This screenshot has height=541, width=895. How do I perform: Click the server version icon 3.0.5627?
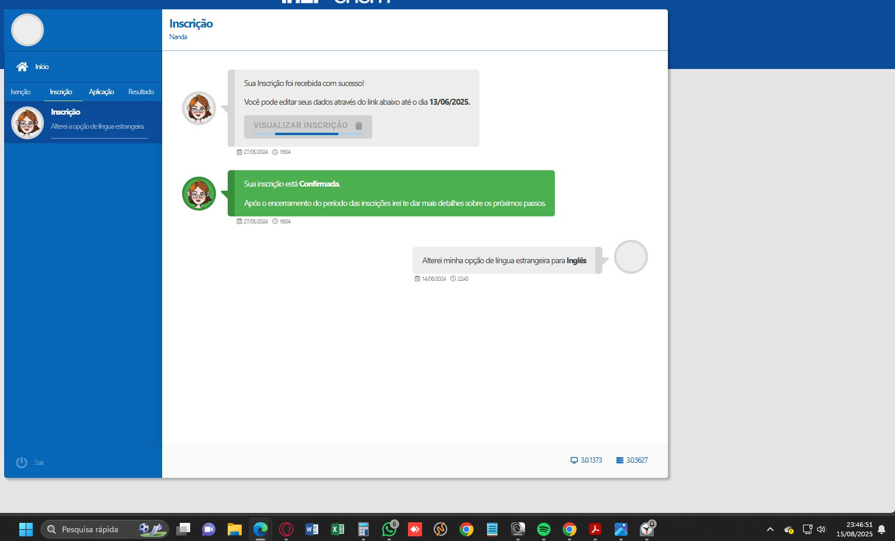(x=619, y=460)
